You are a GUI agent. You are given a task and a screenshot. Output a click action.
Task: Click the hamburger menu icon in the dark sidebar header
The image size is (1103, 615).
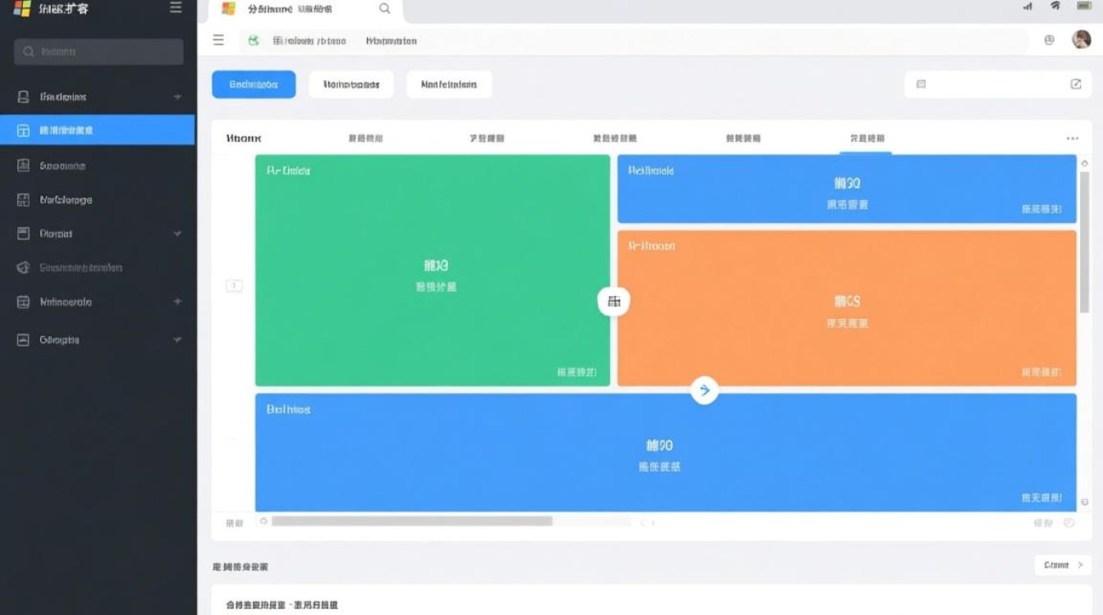click(175, 8)
